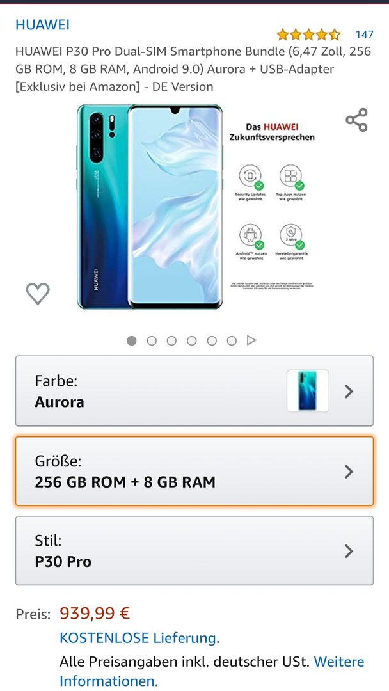
Task: Tap the share icon
Action: tap(356, 120)
